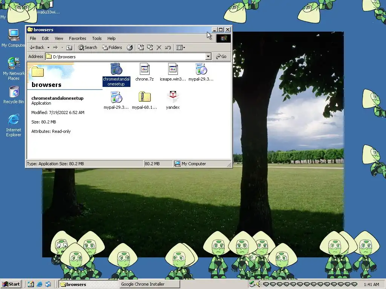Click the Show Desktop quick launch icon

click(31, 284)
